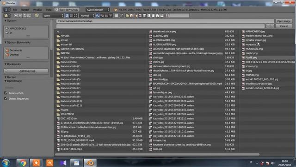Image resolution: width=296 pixels, height=167 pixels.
Task: Click the file name input field
Action: click(160, 26)
